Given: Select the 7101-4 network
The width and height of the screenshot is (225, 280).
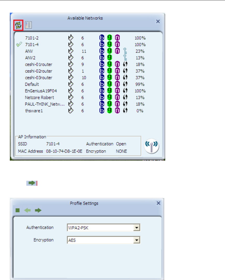Looking at the screenshot, I should pos(32,45).
